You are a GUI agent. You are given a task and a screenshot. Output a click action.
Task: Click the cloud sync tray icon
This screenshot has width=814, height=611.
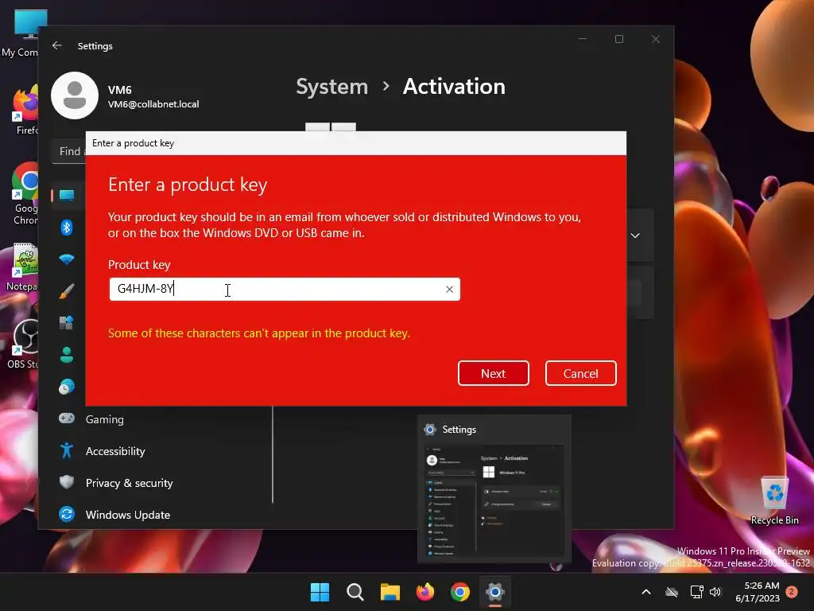[x=672, y=592]
